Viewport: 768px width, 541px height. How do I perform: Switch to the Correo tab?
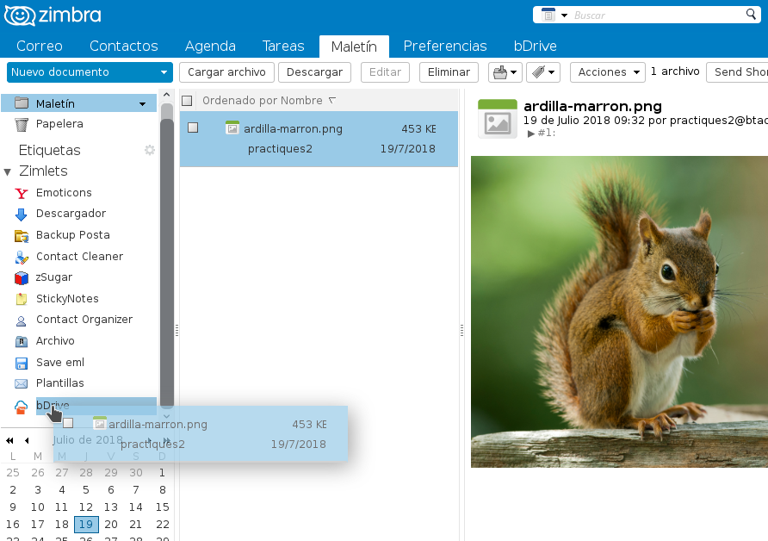[40, 46]
